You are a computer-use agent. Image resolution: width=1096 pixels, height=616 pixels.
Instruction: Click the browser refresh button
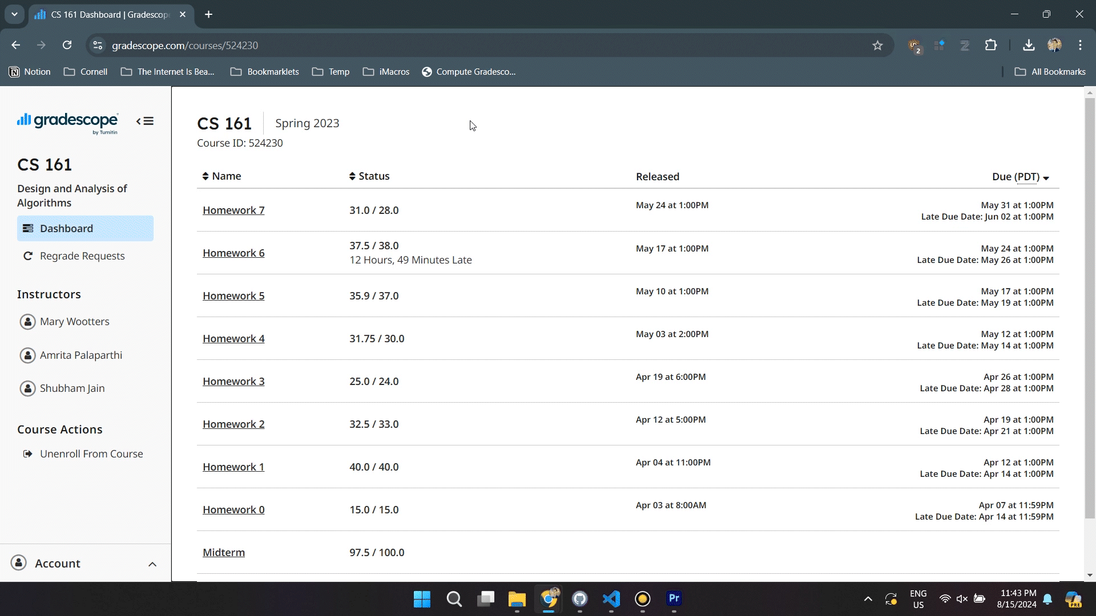tap(67, 45)
